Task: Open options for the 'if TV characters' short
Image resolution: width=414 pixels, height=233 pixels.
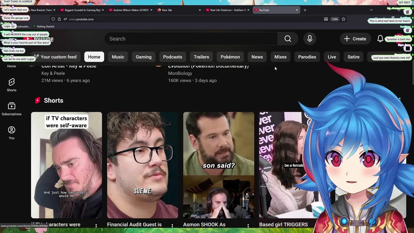Action: click(96, 226)
